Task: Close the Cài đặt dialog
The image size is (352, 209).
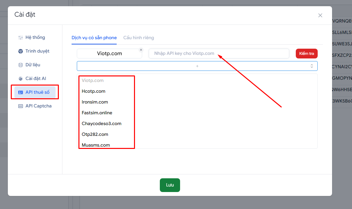Action: (320, 15)
